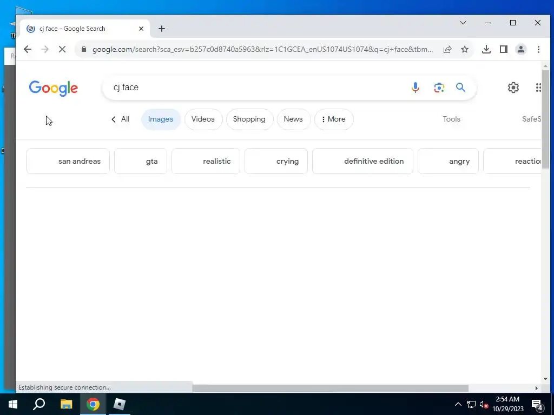This screenshot has width=554, height=415.
Task: Click the horizontal scrollbar thumb
Action: tap(331, 388)
